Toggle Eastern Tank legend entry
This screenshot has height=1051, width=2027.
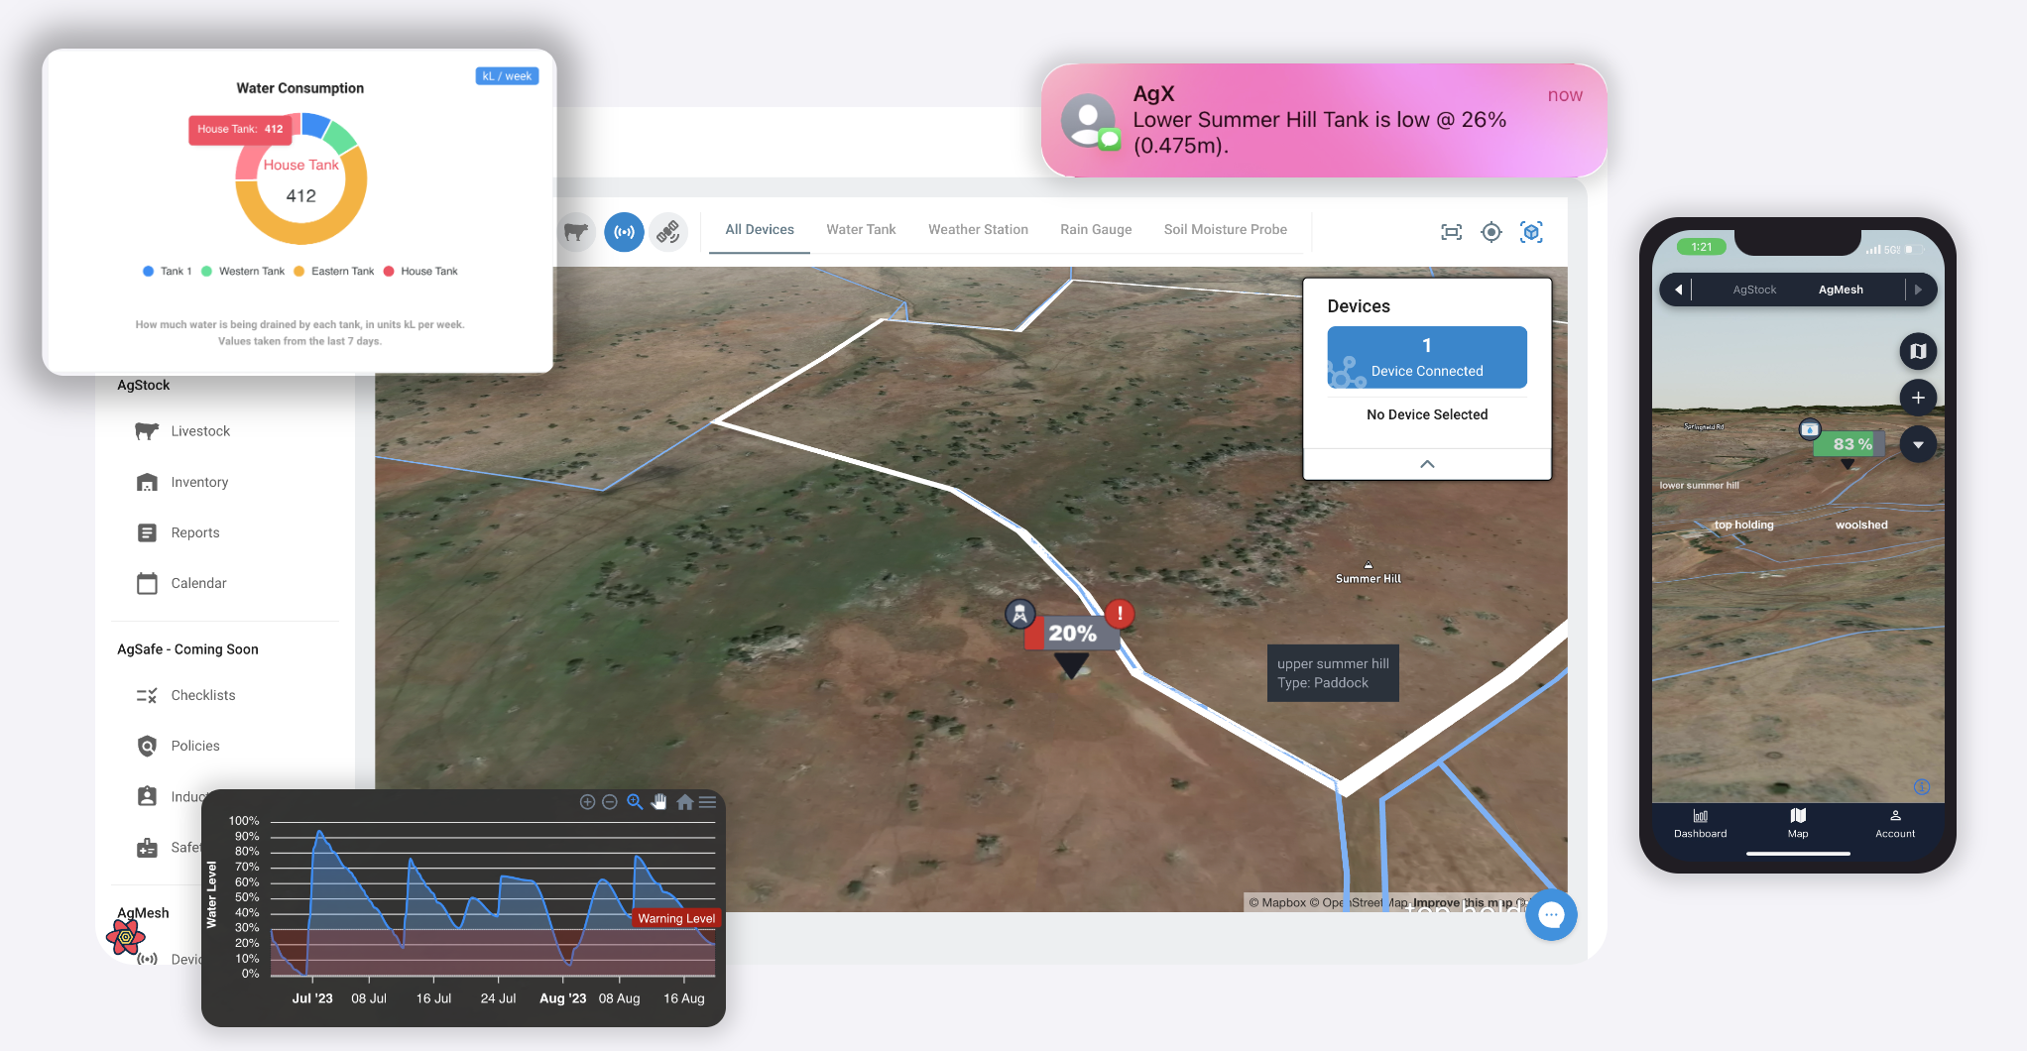(x=334, y=272)
